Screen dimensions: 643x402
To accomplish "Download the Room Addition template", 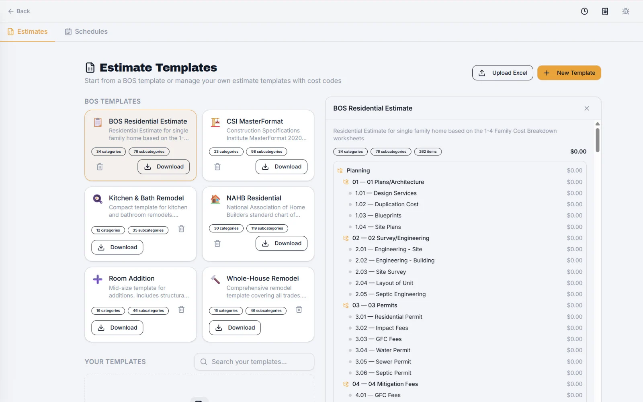I will click(x=117, y=328).
